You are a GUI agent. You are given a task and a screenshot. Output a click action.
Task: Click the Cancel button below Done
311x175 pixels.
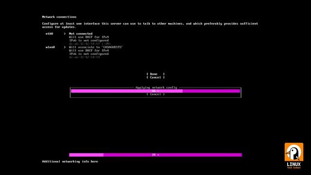pyautogui.click(x=155, y=77)
